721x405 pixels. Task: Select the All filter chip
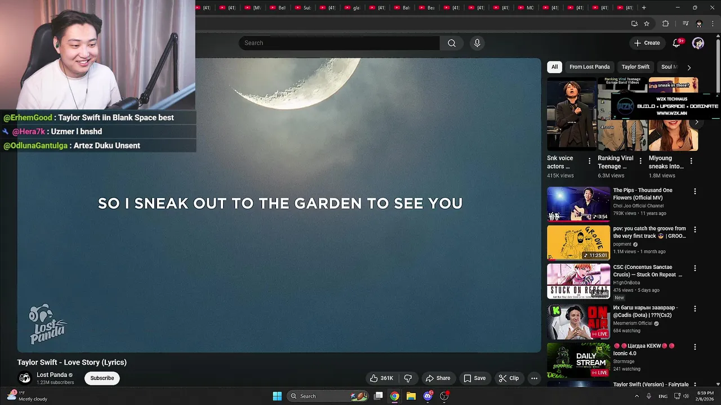click(554, 67)
